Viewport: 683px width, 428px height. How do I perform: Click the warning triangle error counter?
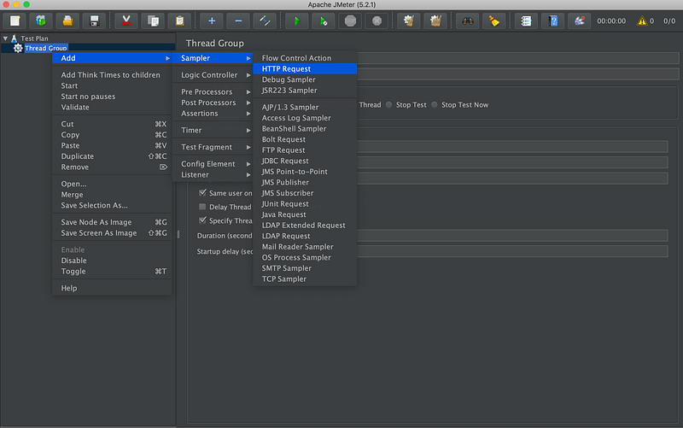coord(642,21)
